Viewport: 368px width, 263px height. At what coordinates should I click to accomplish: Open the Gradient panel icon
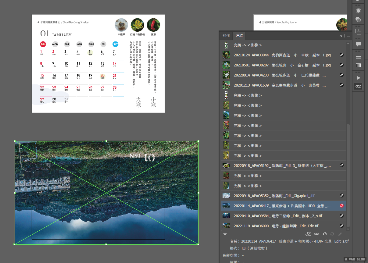358,65
